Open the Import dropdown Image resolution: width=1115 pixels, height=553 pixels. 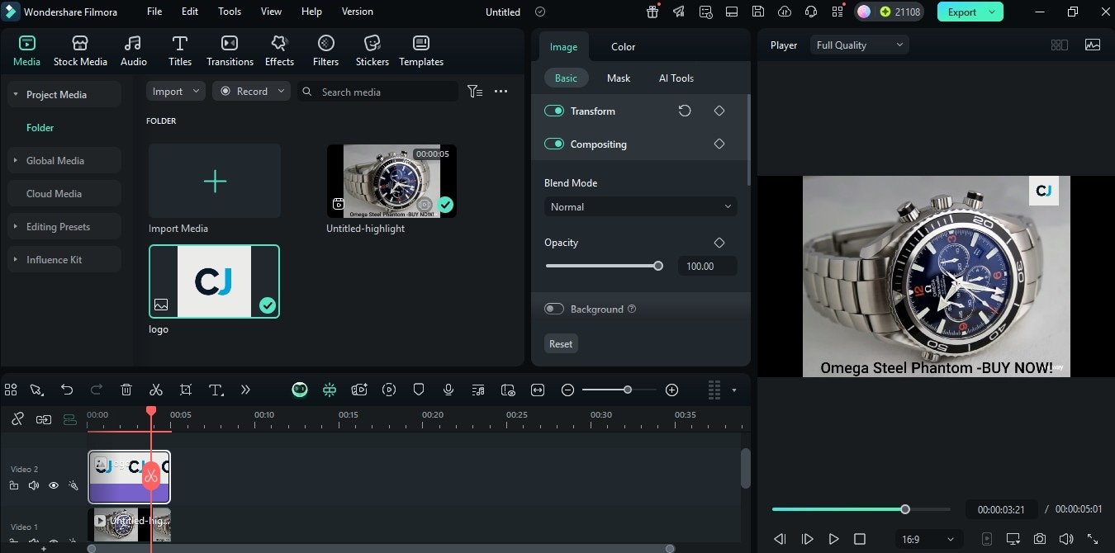point(176,92)
